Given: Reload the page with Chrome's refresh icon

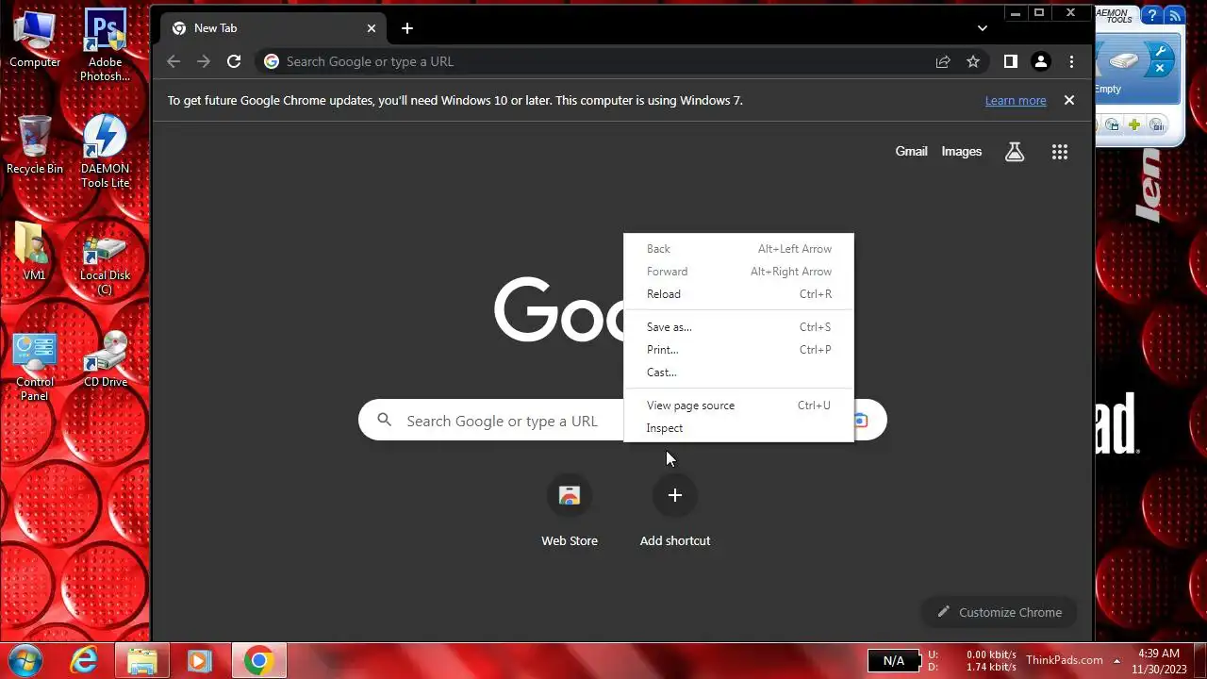Looking at the screenshot, I should point(234,61).
